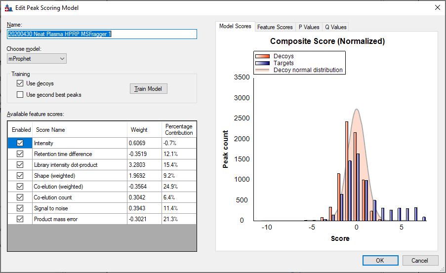The width and height of the screenshot is (446, 273).
Task: Uncheck the Intensity feature score
Action: point(20,143)
